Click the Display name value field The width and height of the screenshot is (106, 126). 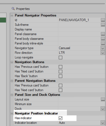[81, 29]
